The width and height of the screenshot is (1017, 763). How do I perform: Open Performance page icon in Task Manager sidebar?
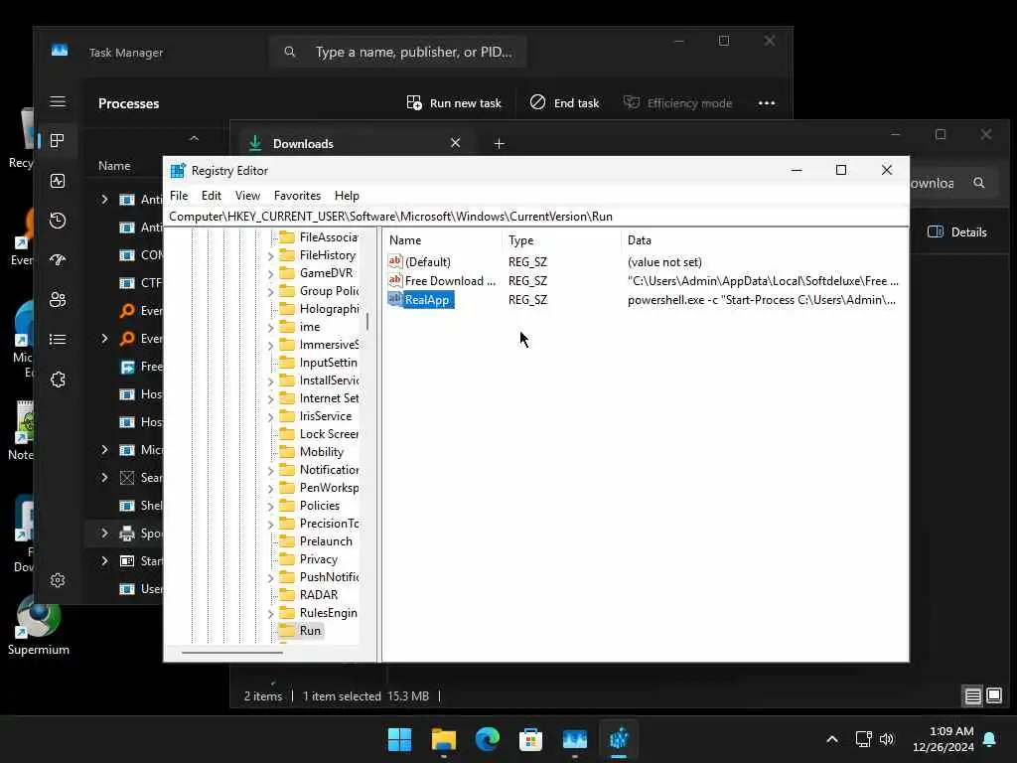coord(58,181)
